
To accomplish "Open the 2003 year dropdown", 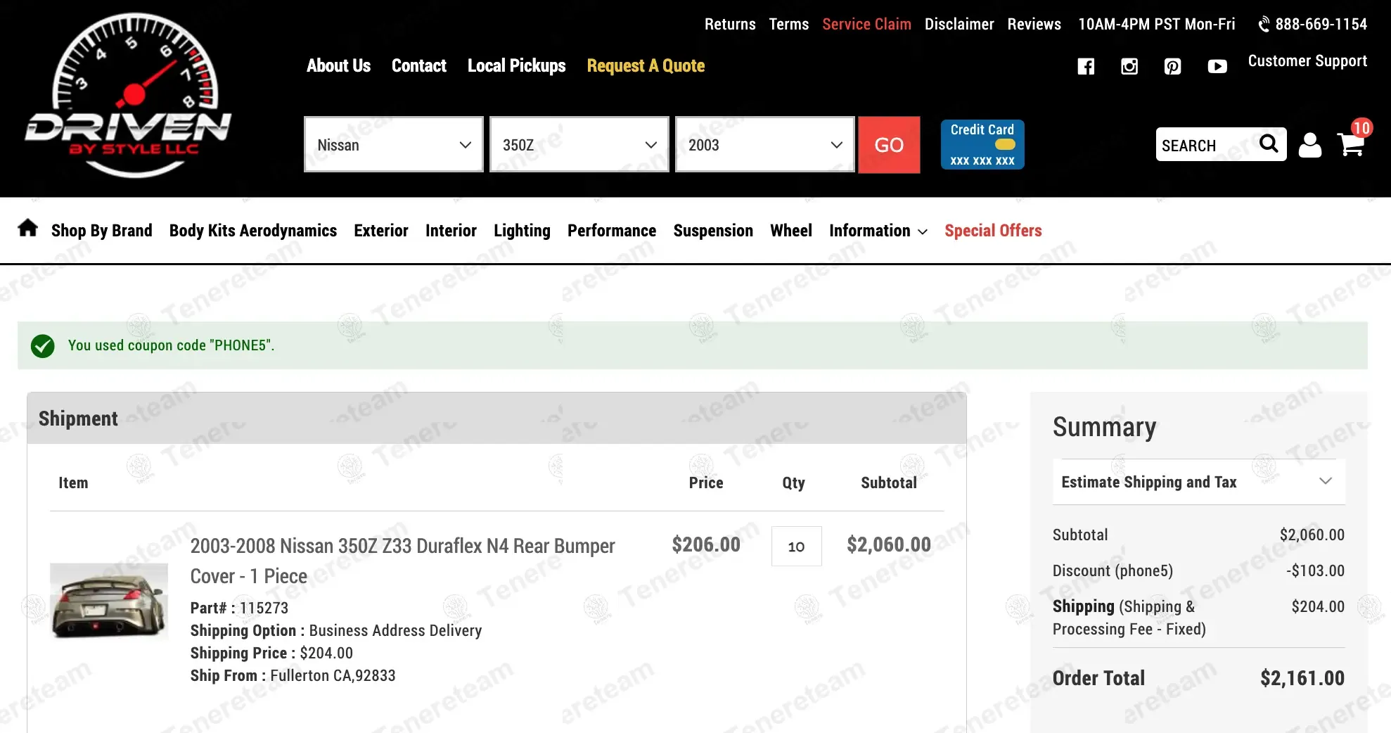I will coord(765,144).
